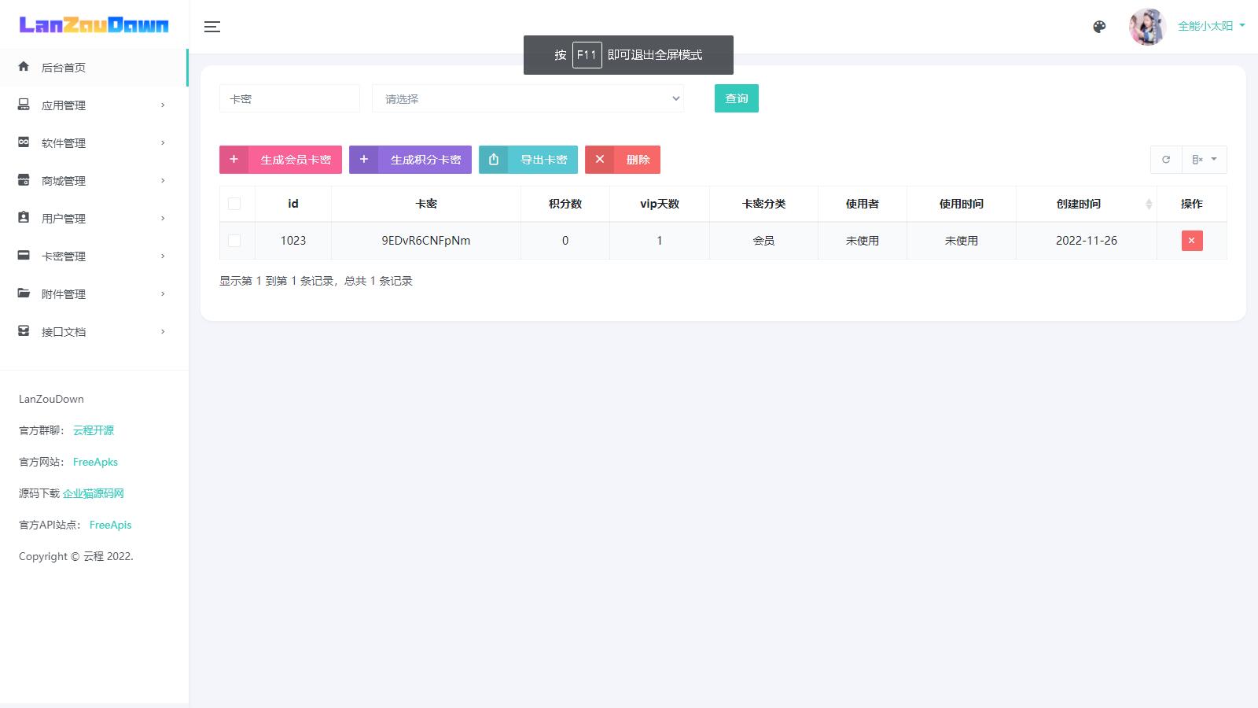Expand the 应用管理 menu chevron
This screenshot has width=1258, height=708.
(163, 105)
